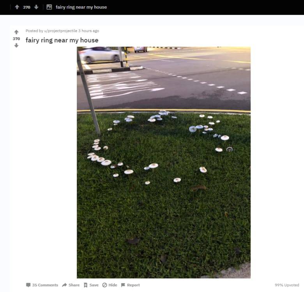
Task: Downvote using the arrow in the black top bar
Action: (x=36, y=7)
